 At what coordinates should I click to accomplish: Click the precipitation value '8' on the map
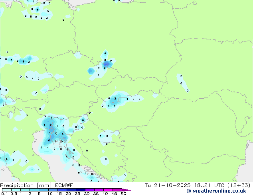(x=49, y=140)
